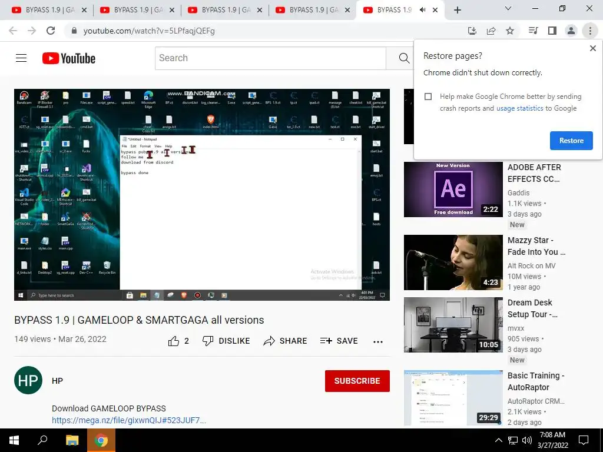Click the Basic Training - AutoRaptor title
603x452 pixels.
[536, 381]
